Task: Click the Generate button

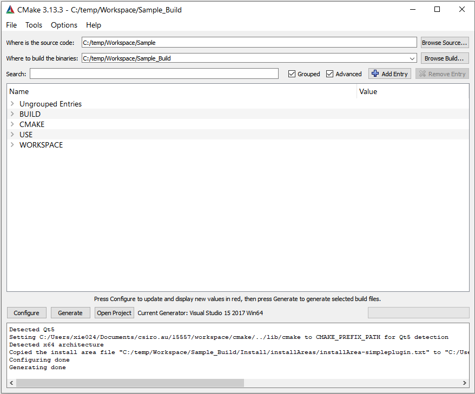Action: coord(70,313)
